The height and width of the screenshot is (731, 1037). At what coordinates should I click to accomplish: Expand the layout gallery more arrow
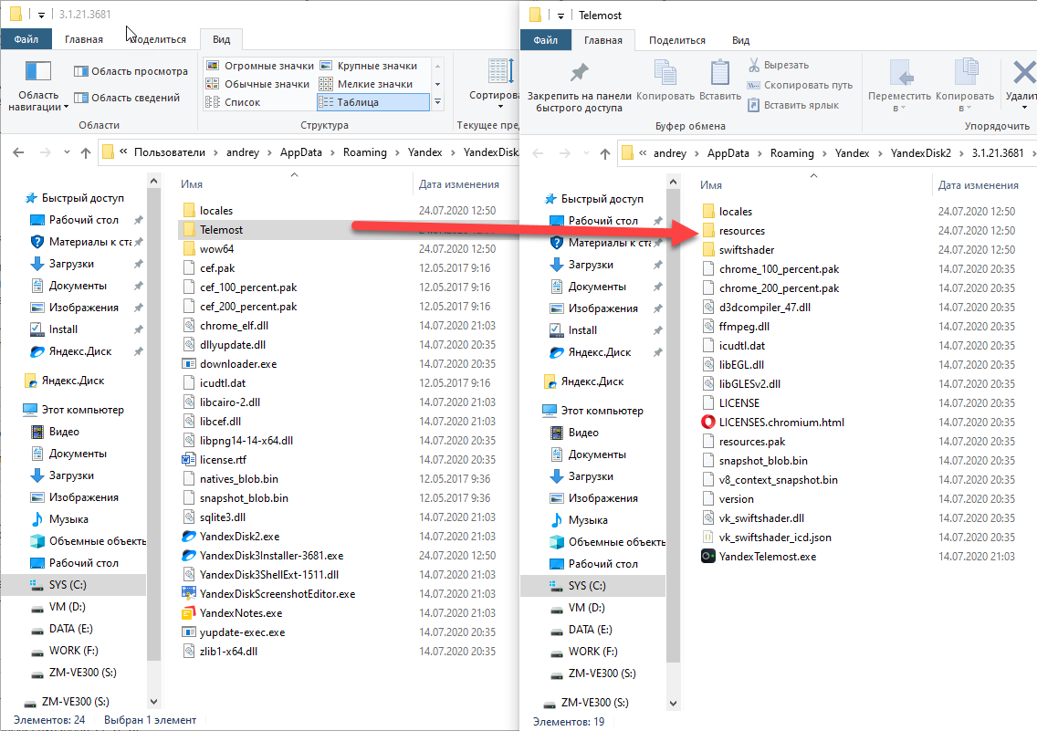click(437, 102)
